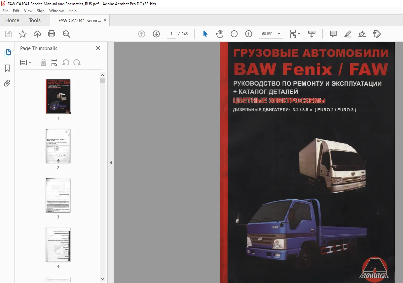The height and width of the screenshot is (283, 403).
Task: Close the Page Thumbnails panel
Action: [98, 48]
